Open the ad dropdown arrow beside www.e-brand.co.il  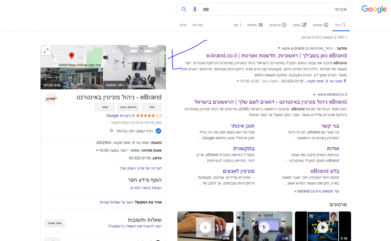click(279, 48)
